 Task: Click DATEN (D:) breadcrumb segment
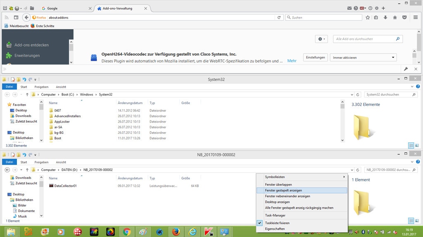coord(69,170)
